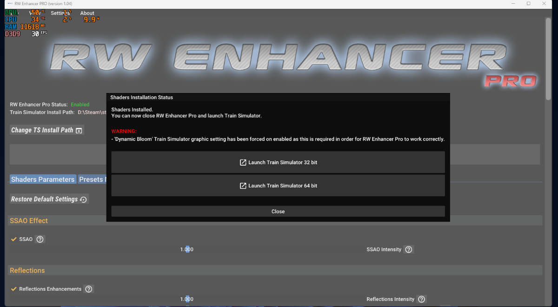
Task: Click the 'Reflections' section header
Action: click(27, 271)
